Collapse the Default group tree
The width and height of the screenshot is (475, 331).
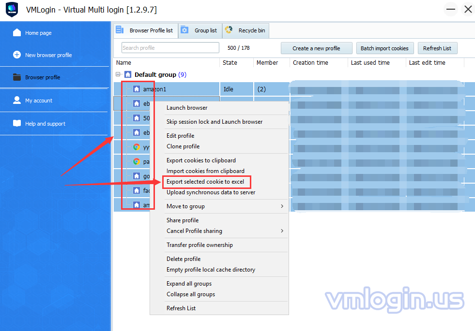pos(118,74)
